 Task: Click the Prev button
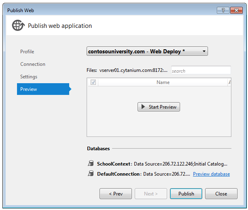click(116, 193)
